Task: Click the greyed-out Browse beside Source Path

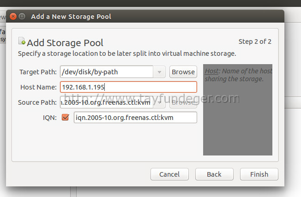Action: tap(183, 102)
